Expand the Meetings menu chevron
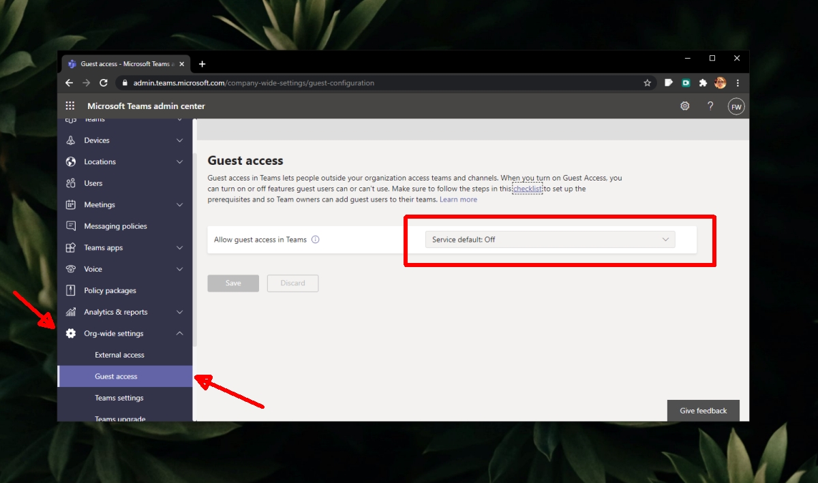818x483 pixels. point(180,205)
